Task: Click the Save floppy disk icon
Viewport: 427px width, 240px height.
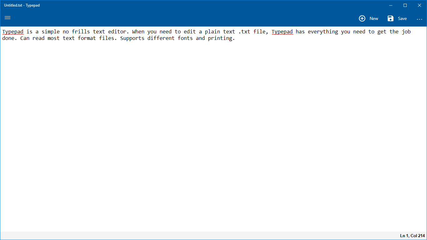Action: (390, 18)
